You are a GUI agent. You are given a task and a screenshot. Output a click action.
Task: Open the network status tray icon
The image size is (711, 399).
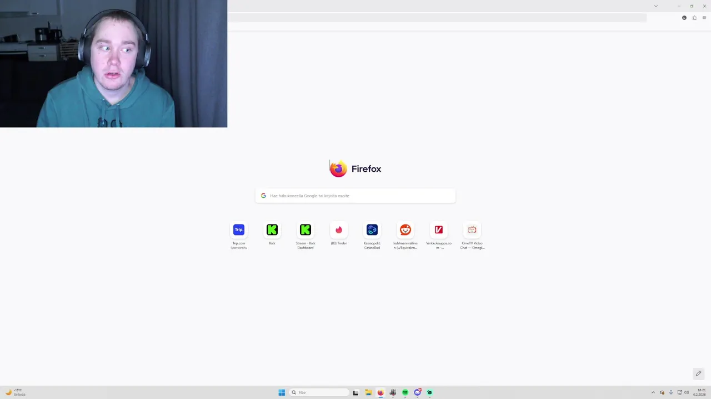[x=679, y=392]
